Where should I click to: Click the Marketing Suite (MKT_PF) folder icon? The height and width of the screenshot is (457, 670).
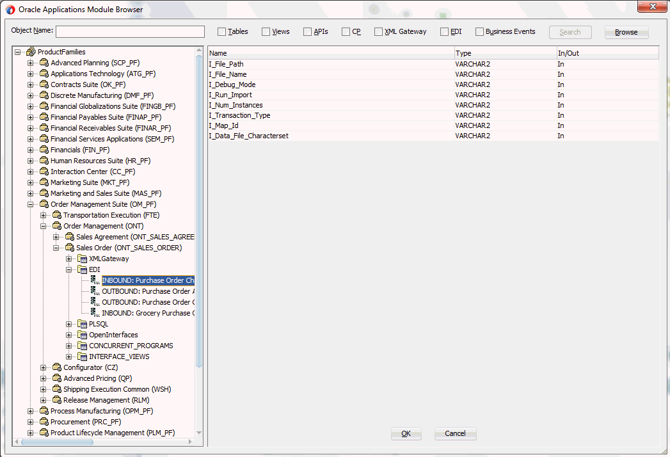tap(44, 182)
